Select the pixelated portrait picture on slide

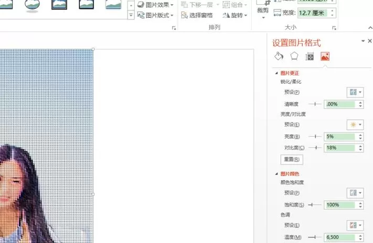click(x=46, y=146)
